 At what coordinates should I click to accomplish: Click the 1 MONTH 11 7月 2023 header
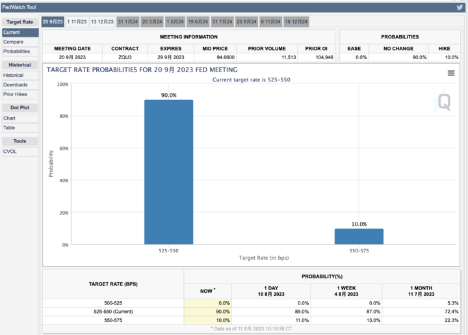click(421, 291)
